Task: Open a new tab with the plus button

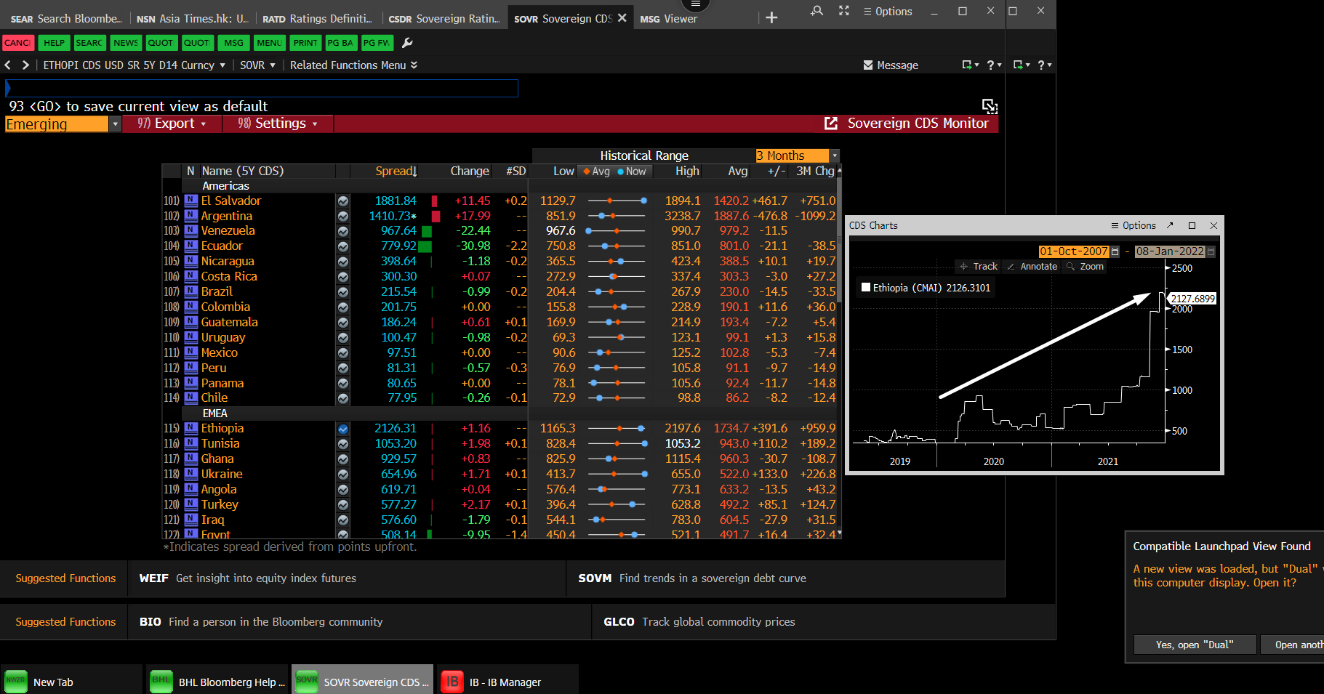Action: click(x=772, y=18)
